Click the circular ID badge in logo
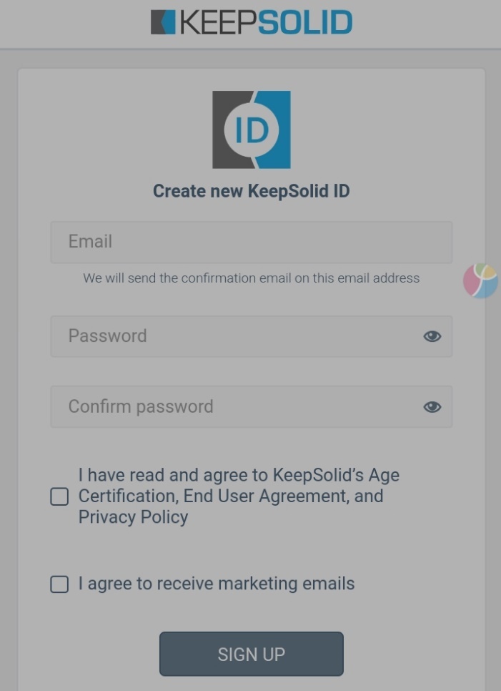This screenshot has height=691, width=501. 252,130
